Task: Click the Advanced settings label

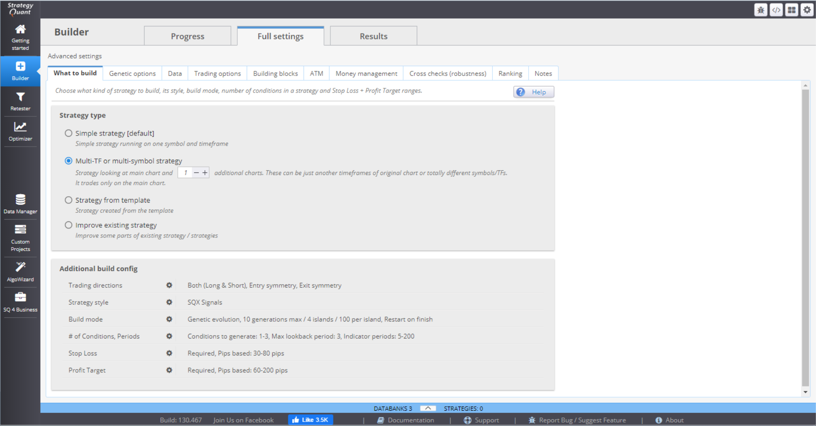Action: (x=75, y=56)
